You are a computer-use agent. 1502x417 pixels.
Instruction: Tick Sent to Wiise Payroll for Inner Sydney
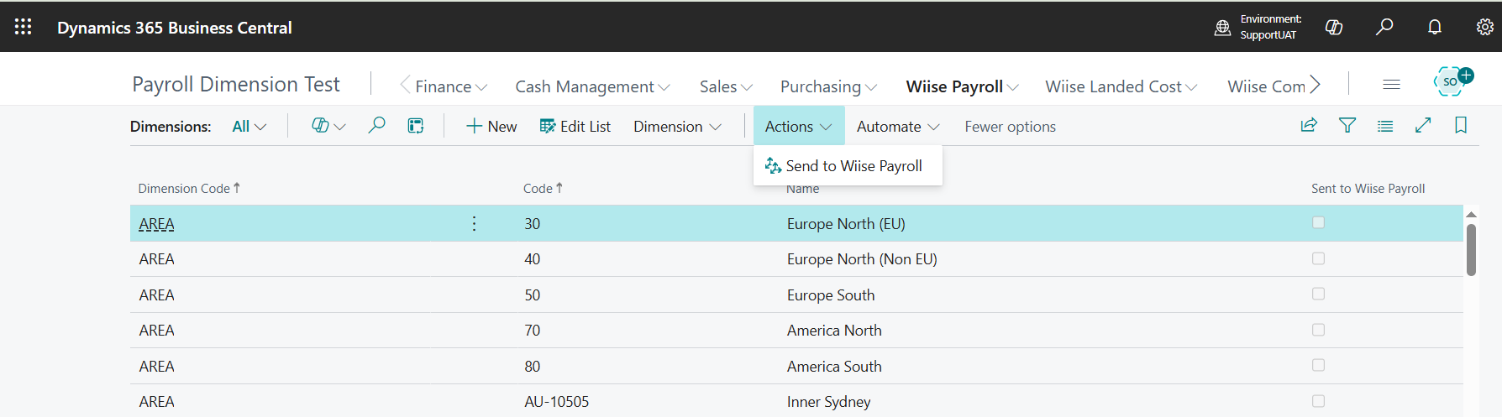point(1318,401)
